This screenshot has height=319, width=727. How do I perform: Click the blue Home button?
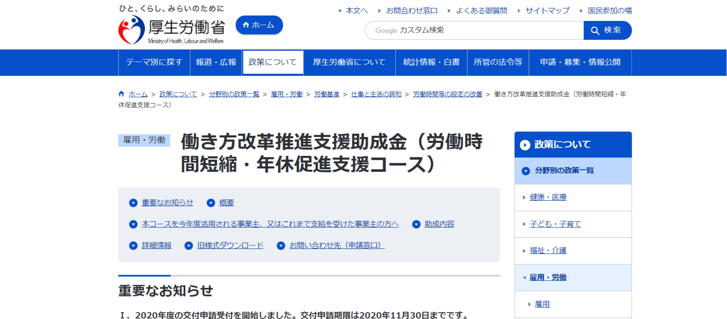tap(259, 25)
